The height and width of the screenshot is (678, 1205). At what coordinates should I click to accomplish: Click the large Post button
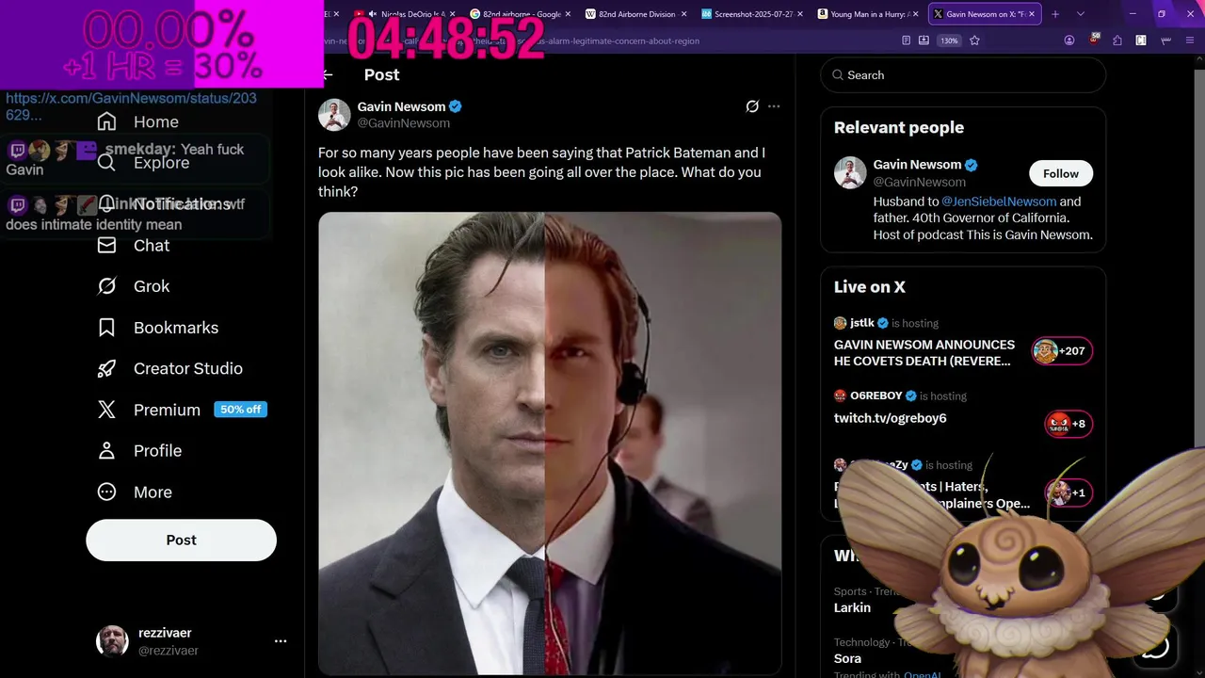click(181, 540)
